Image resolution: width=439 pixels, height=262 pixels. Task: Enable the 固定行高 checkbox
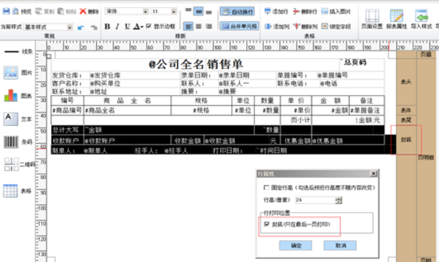[x=266, y=188]
